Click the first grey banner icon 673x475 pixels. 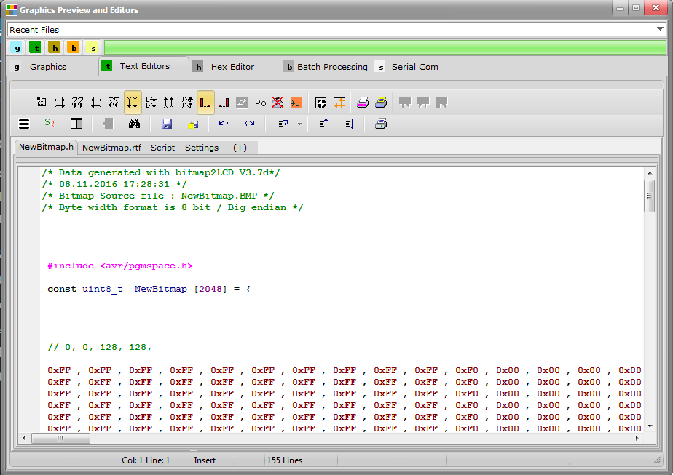click(x=405, y=103)
